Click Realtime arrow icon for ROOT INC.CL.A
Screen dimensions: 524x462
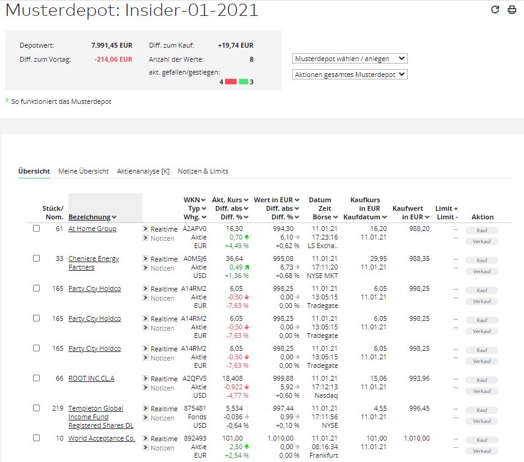[x=146, y=378]
